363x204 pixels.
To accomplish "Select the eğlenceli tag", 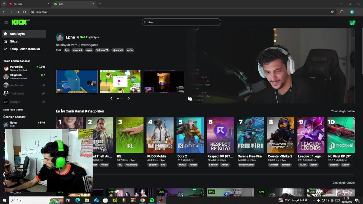I will tap(118, 50).
